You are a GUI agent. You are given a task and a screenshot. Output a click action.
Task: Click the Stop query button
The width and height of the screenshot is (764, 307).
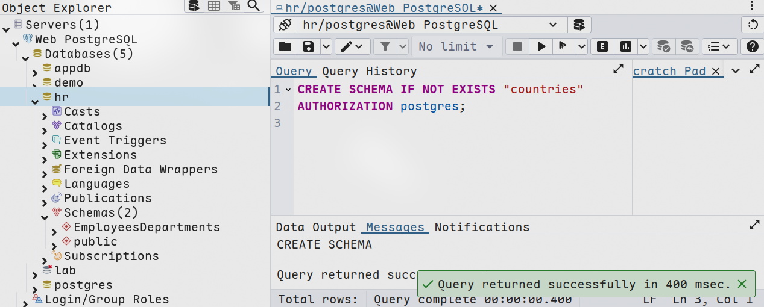click(517, 46)
